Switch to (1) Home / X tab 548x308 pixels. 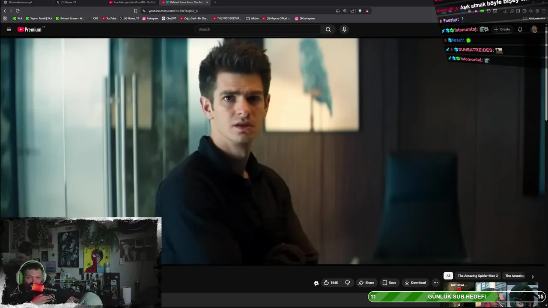coord(79,2)
